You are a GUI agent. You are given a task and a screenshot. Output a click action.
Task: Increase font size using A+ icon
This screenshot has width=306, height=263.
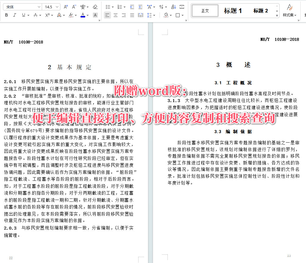(x=65, y=7)
